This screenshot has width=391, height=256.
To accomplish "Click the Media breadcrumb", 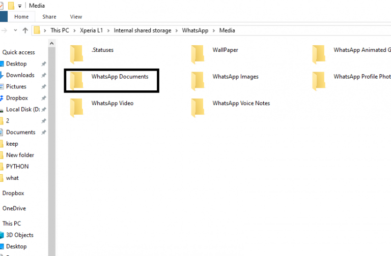I will 227,30.
